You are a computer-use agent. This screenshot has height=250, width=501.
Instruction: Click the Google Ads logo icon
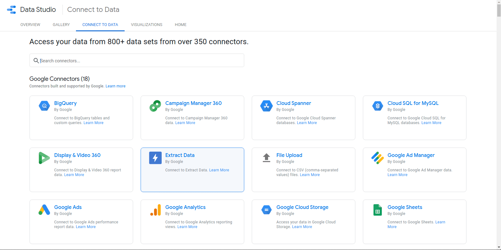click(44, 210)
